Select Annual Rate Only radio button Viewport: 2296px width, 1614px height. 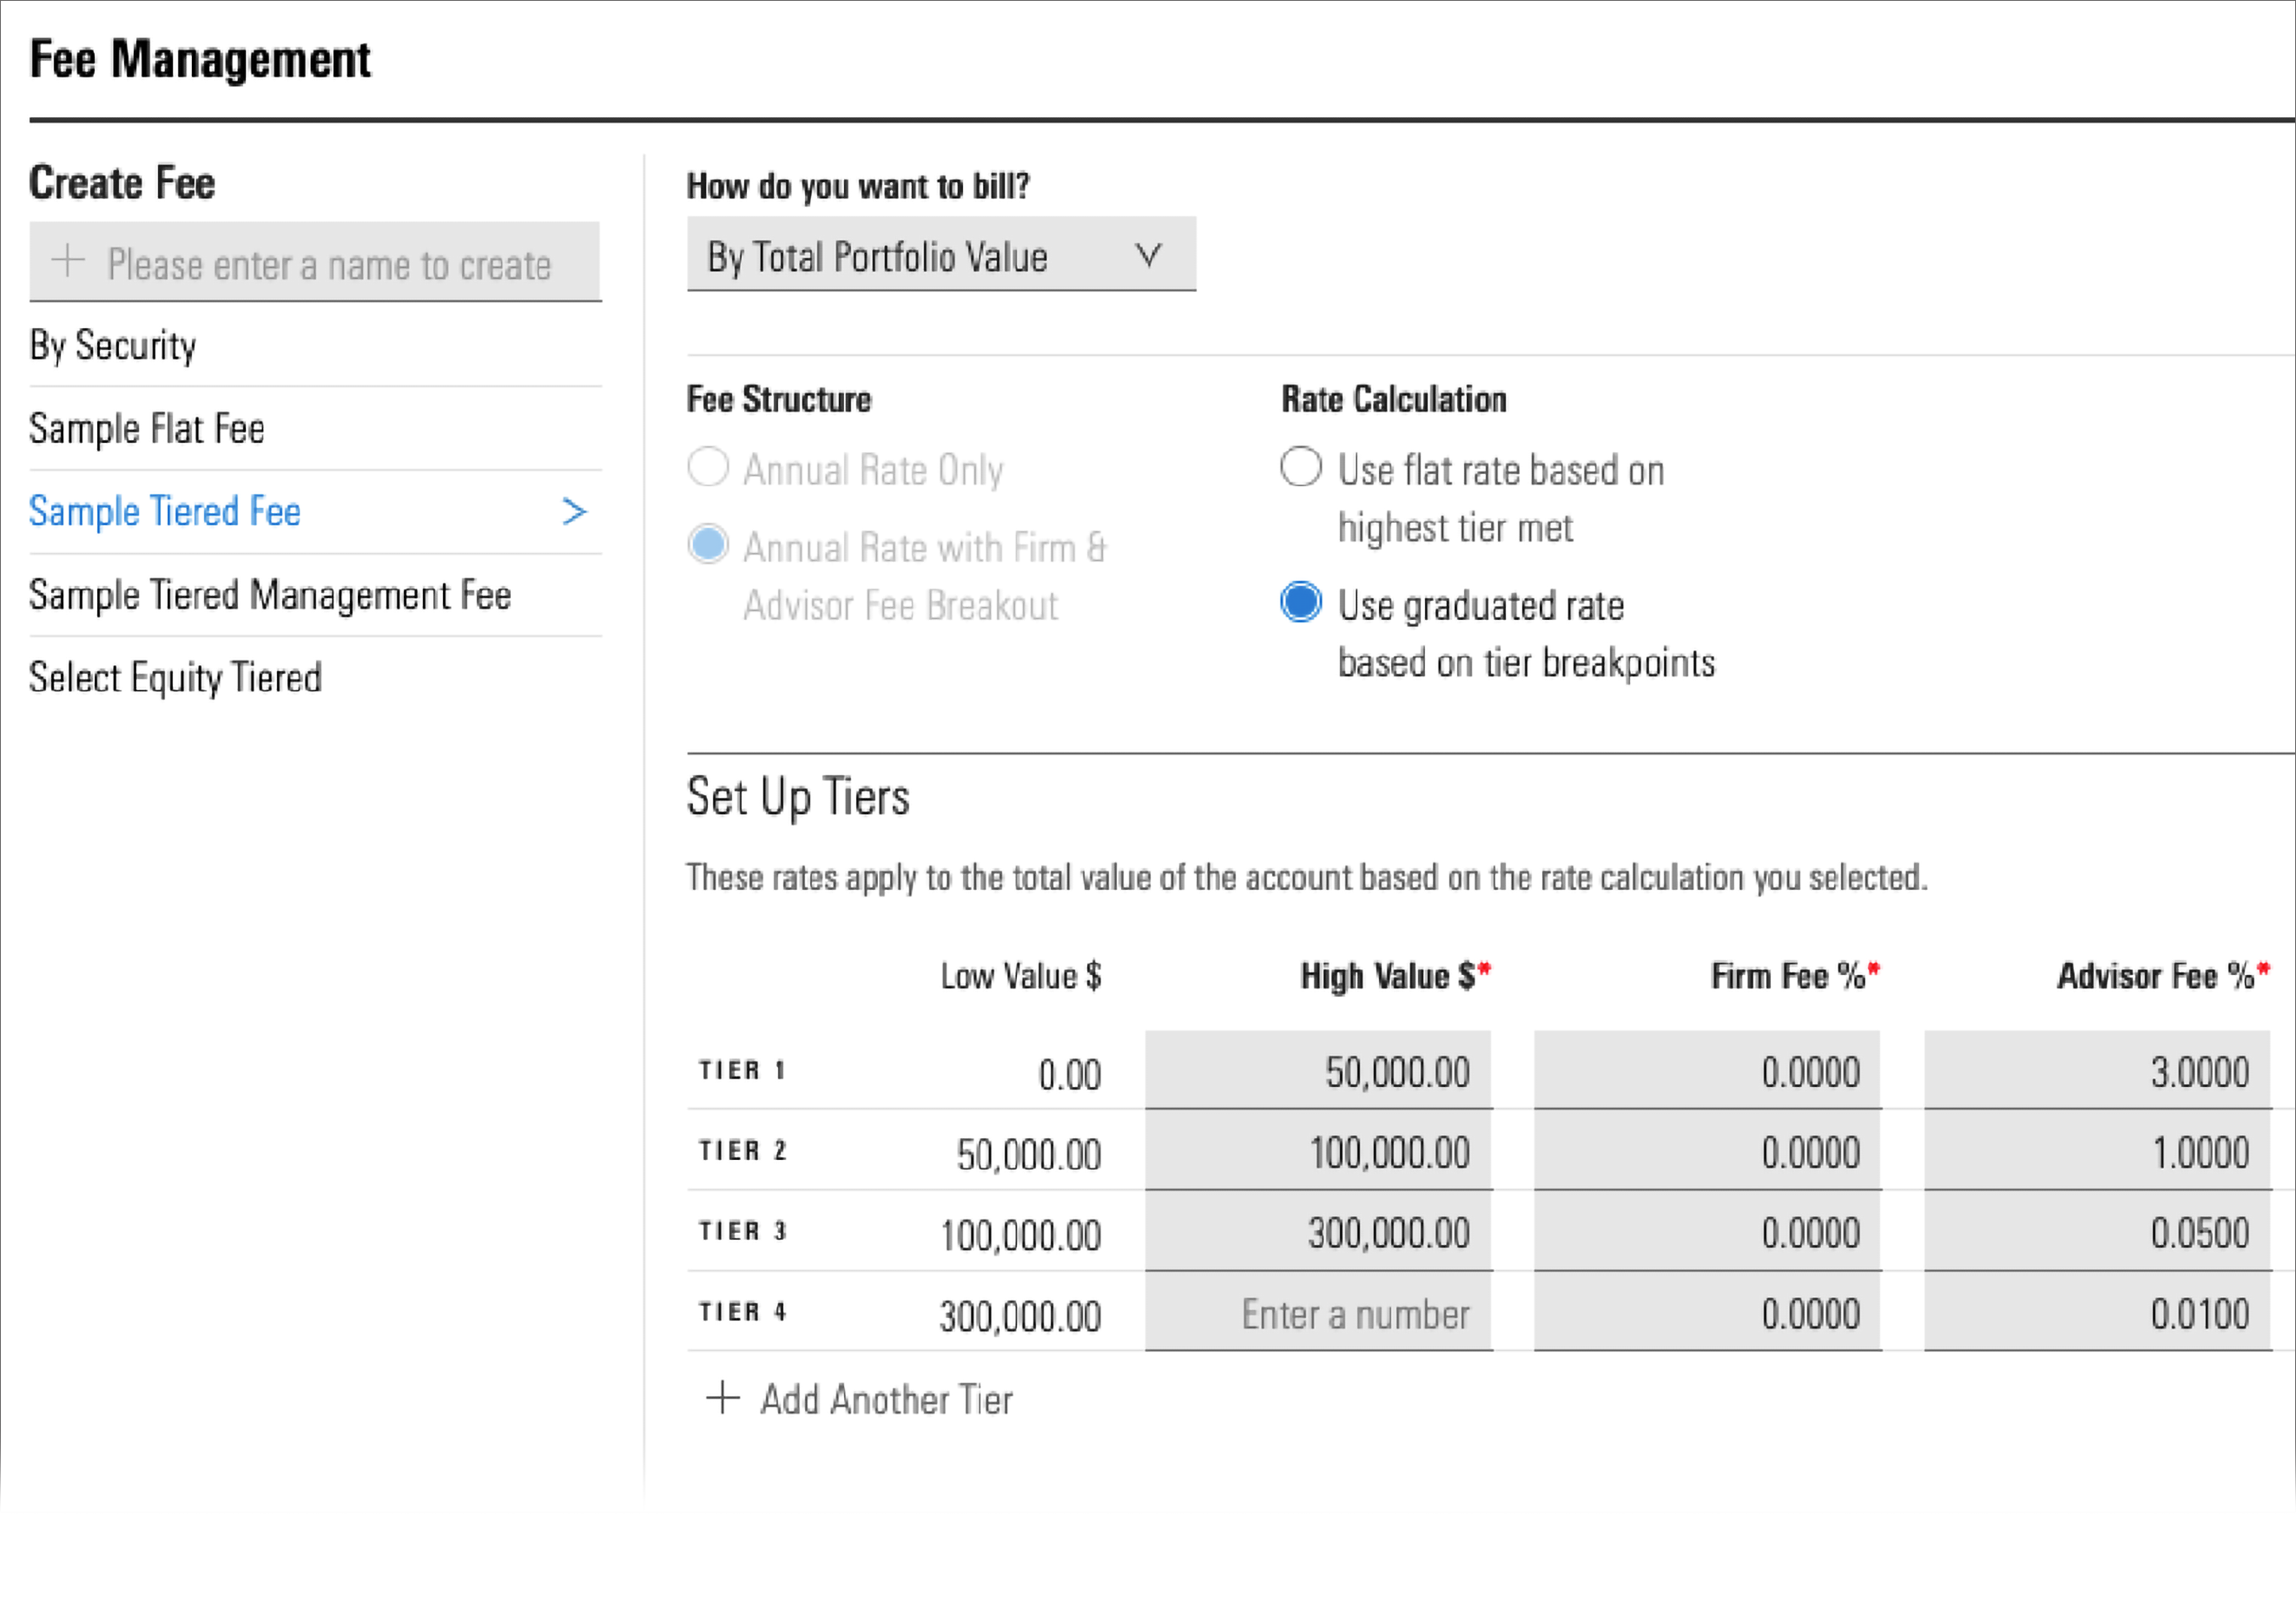tap(708, 467)
